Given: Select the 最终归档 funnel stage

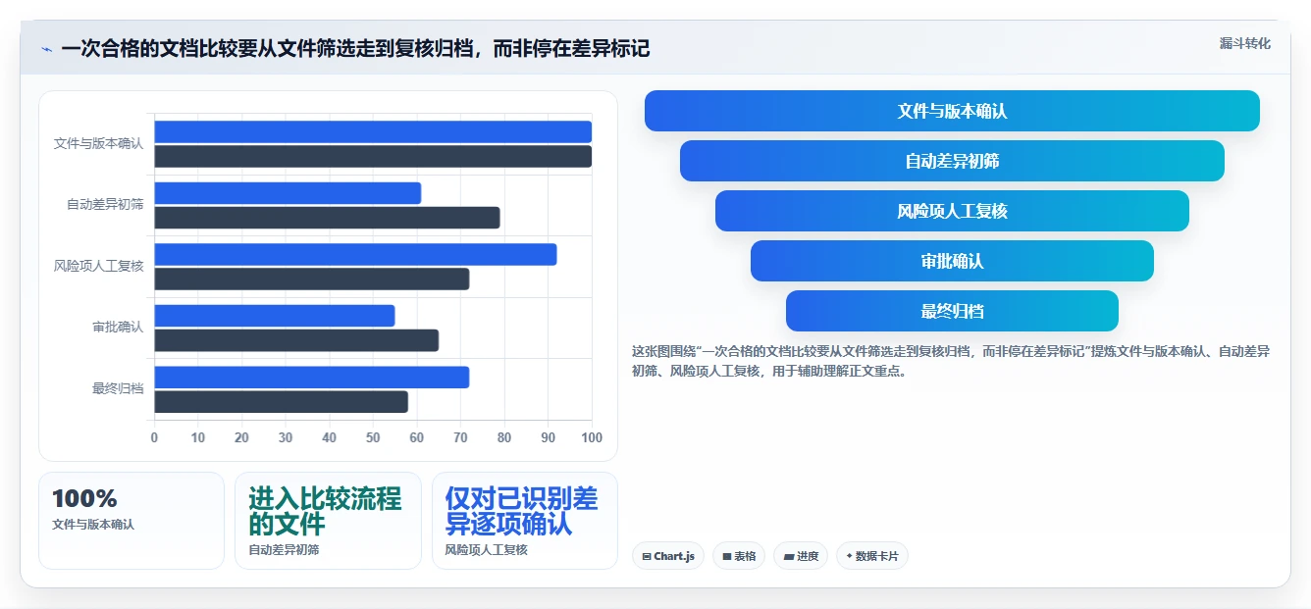Looking at the screenshot, I should click(952, 311).
